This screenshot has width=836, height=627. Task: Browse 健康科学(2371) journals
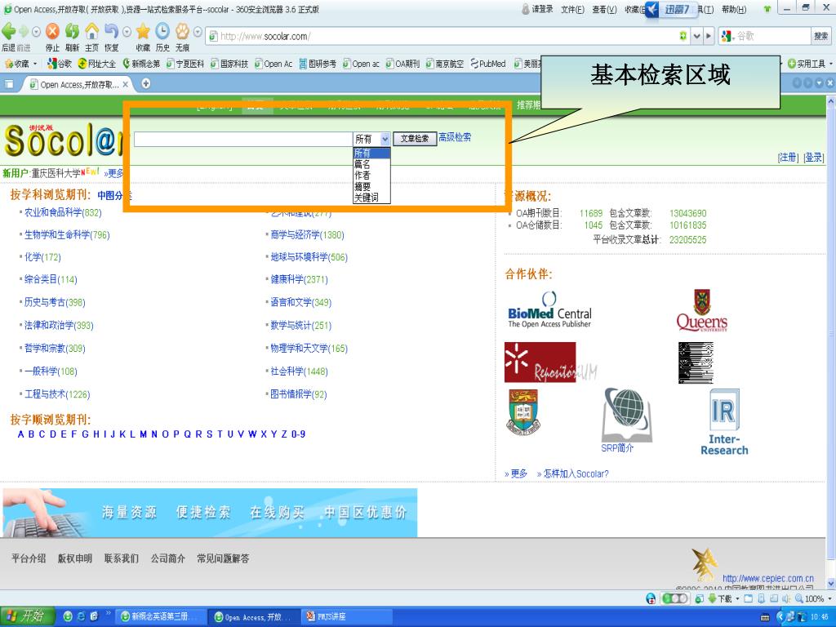pos(299,279)
